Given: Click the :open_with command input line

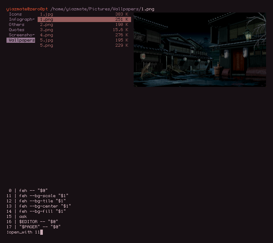Looking at the screenshot, I should [x=24, y=232].
